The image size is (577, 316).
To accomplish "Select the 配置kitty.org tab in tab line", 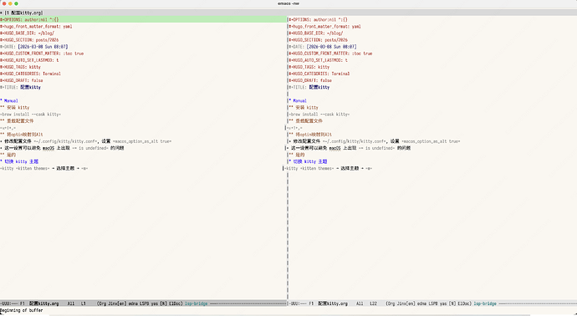I will 24,13.
